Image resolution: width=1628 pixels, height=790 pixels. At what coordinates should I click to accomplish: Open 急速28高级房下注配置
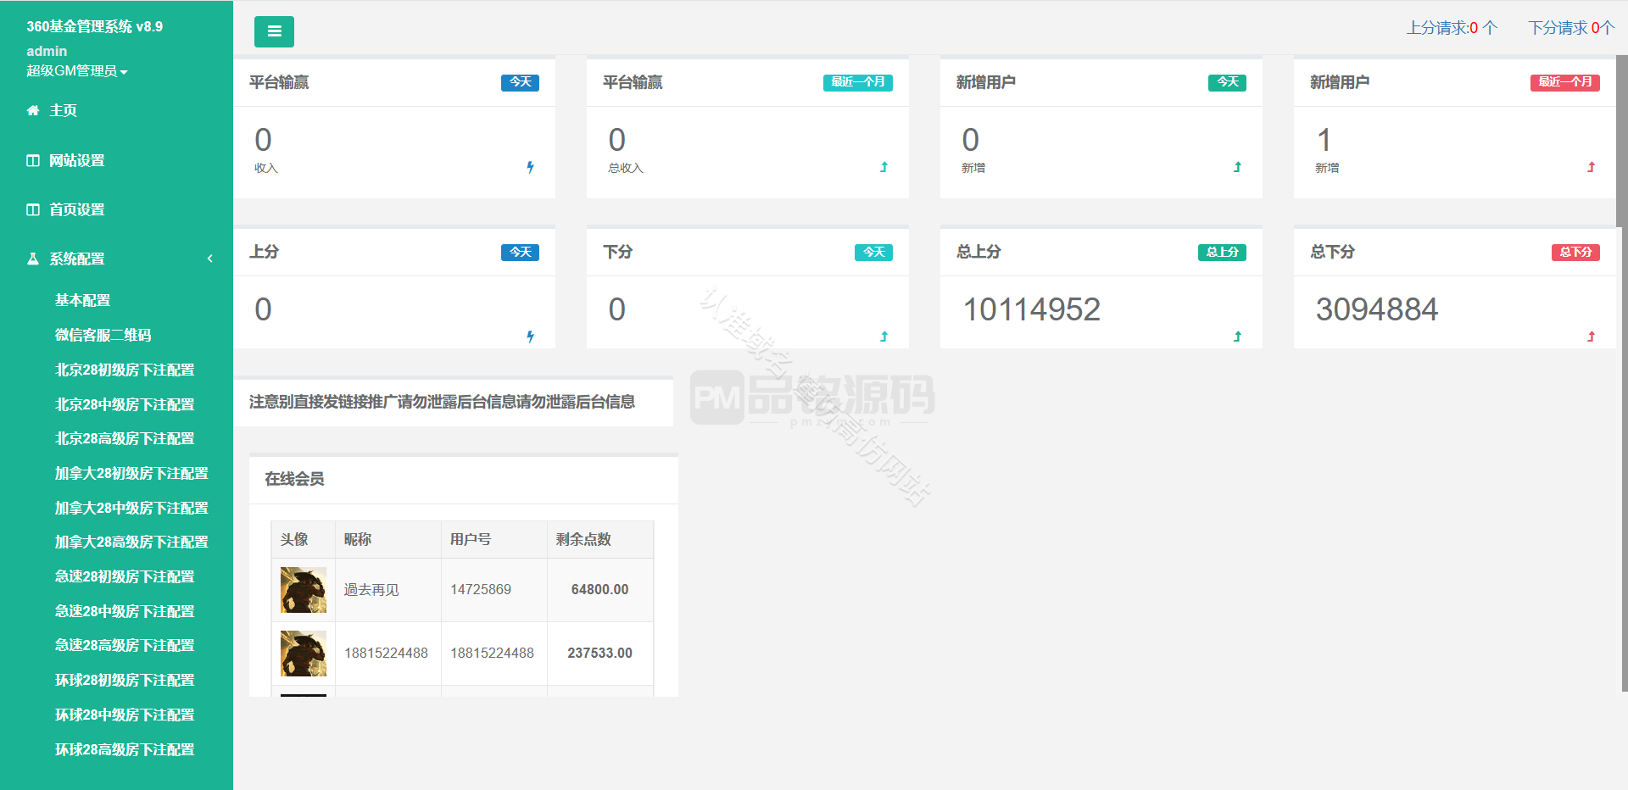125,645
